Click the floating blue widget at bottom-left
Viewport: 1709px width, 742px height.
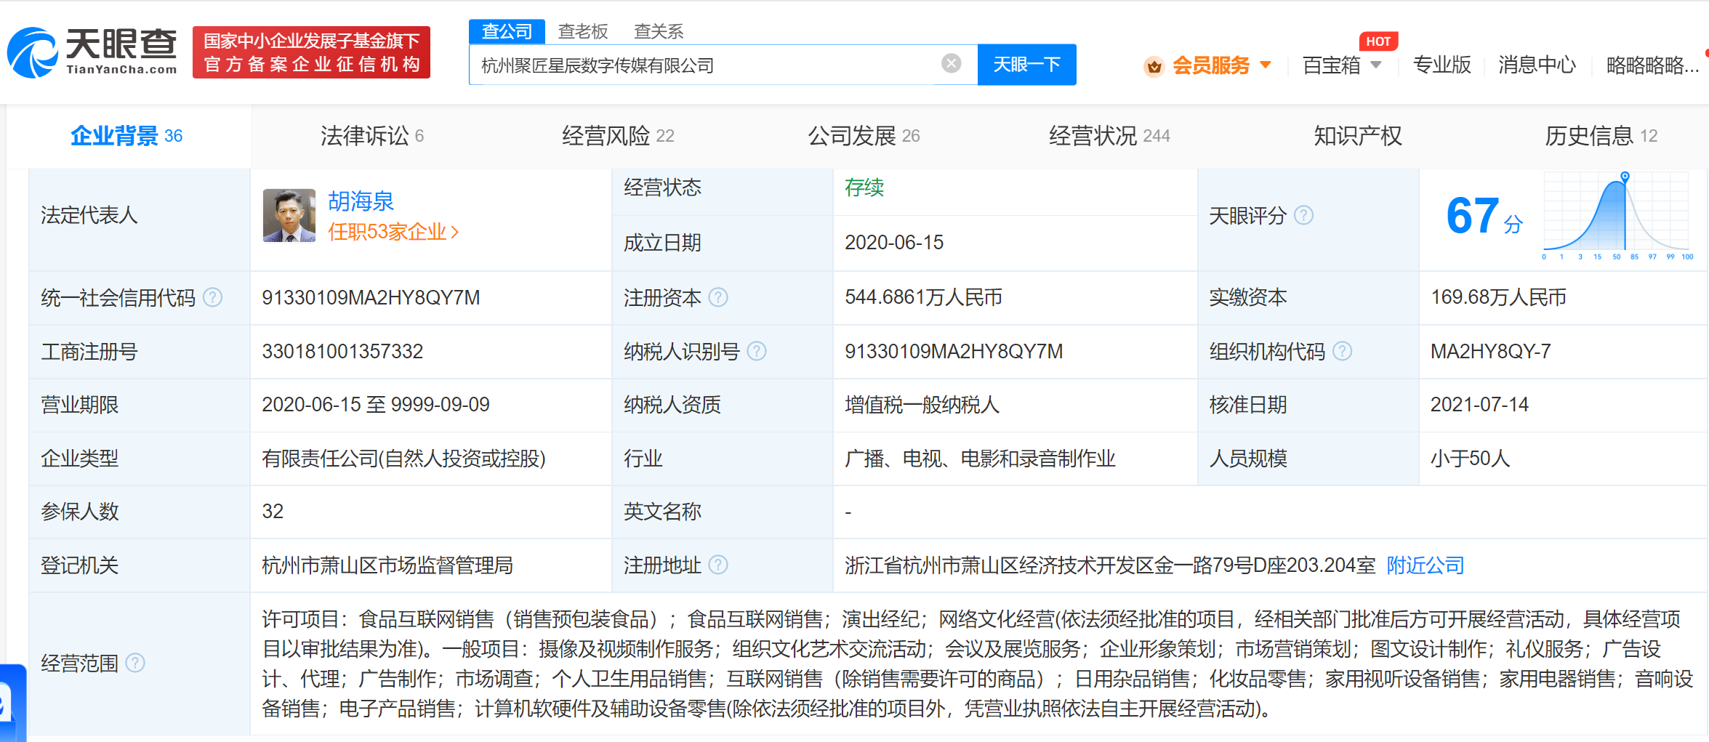(12, 703)
